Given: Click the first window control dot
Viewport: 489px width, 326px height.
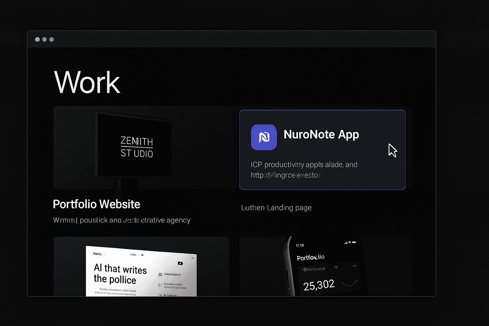Looking at the screenshot, I should [37, 39].
